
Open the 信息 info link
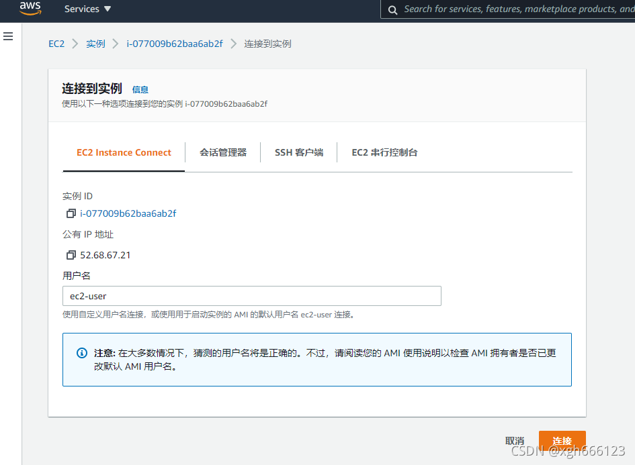tap(140, 89)
